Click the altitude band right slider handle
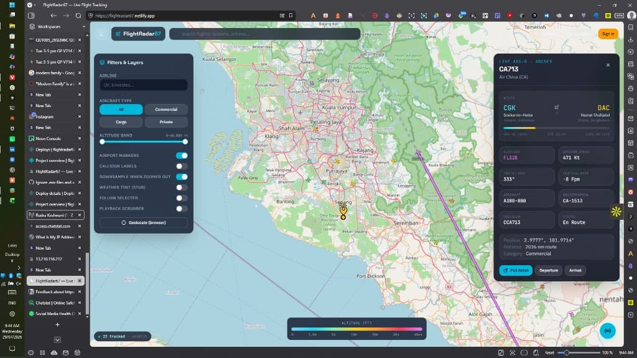 click(x=185, y=141)
